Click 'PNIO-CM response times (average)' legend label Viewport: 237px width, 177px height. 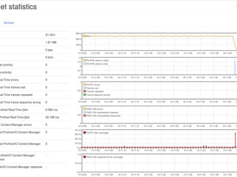point(105,157)
